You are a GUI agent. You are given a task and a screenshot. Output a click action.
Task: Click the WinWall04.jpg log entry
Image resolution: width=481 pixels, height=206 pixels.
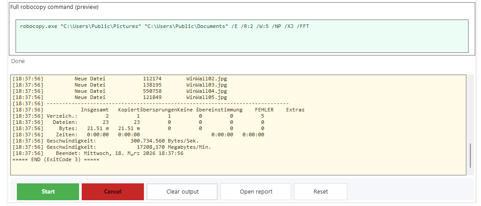(x=207, y=91)
